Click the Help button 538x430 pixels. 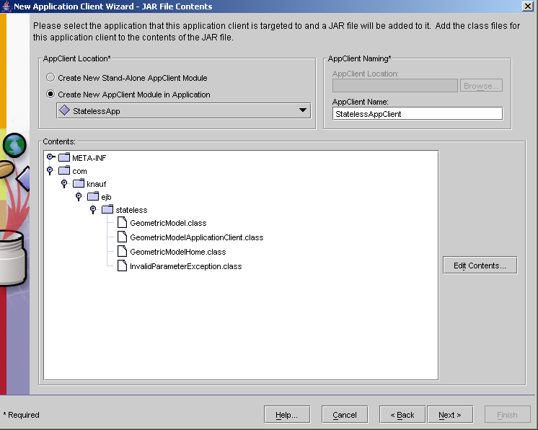coord(287,415)
